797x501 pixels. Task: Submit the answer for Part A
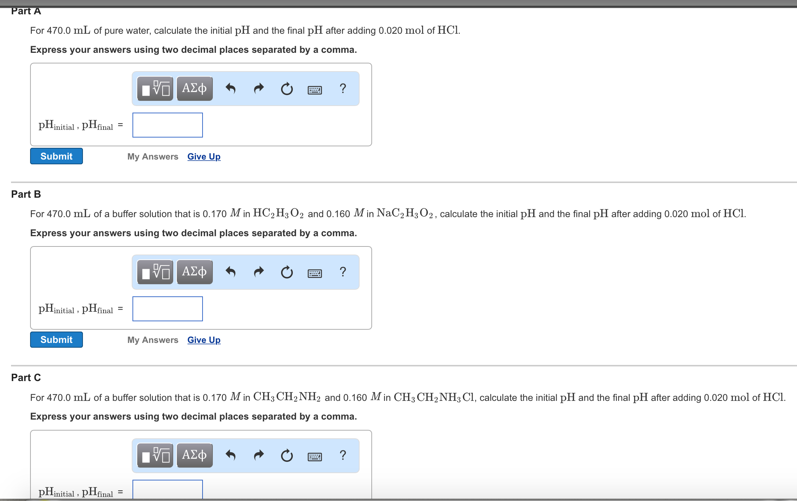(x=56, y=156)
